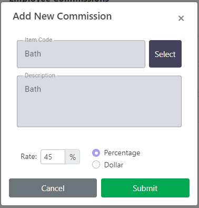
Task: Click the Item Code legend label
Action: [38, 40]
